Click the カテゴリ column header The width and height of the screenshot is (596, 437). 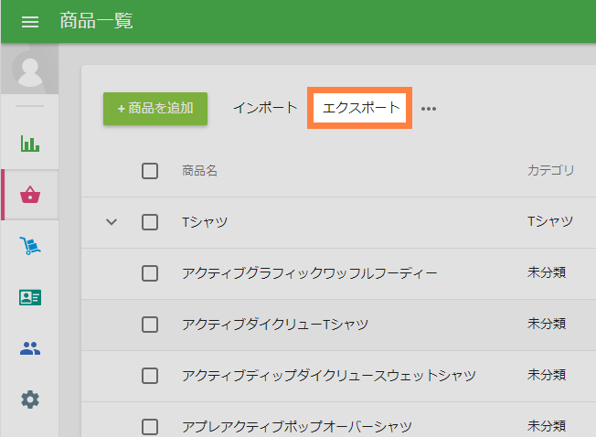pyautogui.click(x=551, y=170)
